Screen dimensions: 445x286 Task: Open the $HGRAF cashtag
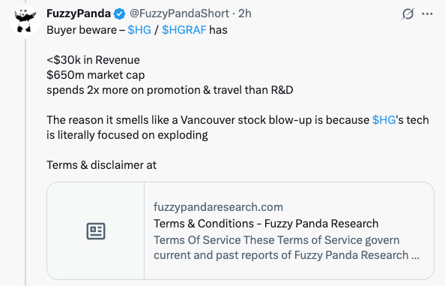pos(184,30)
